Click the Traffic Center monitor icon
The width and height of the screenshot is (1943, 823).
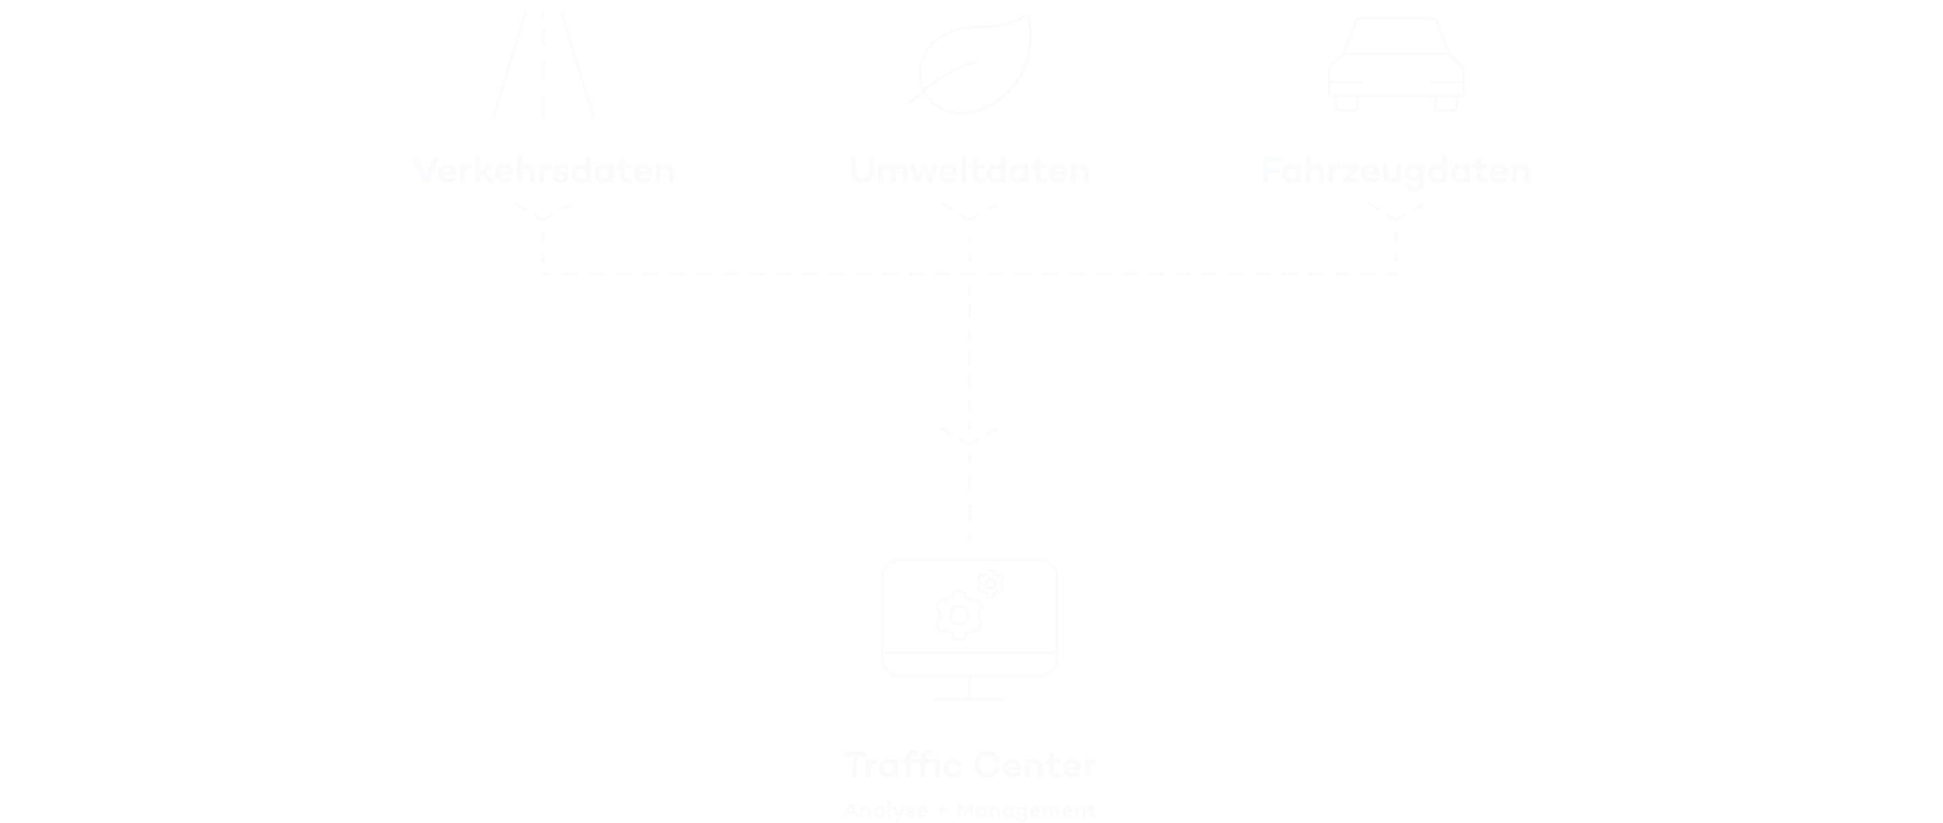point(971,632)
